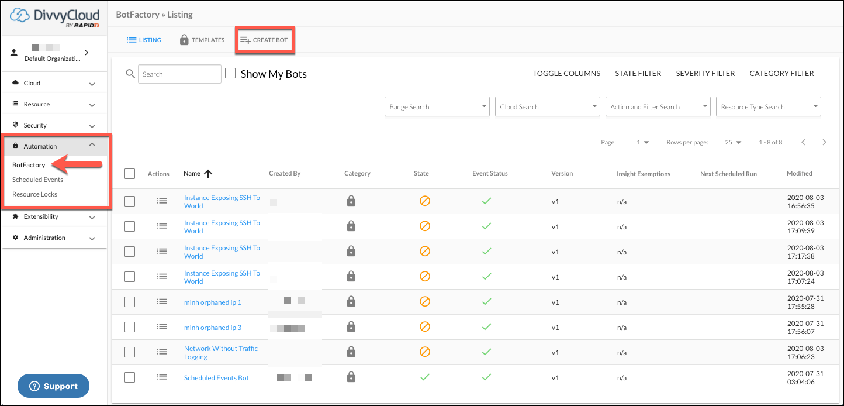Click the Automation lock icon in sidebar
The image size is (844, 406).
pyautogui.click(x=16, y=146)
